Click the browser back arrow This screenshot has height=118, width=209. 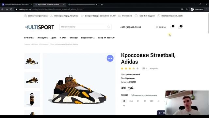pos(2,10)
